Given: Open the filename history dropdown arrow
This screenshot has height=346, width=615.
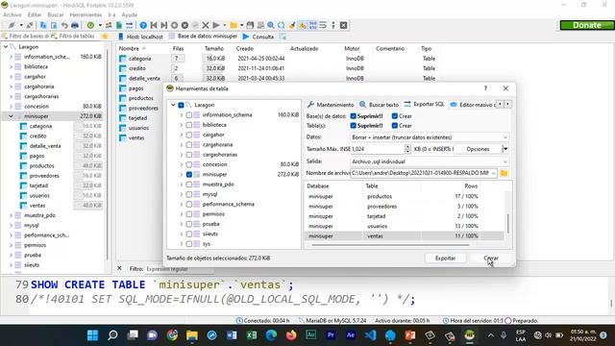Looking at the screenshot, I should point(493,173).
